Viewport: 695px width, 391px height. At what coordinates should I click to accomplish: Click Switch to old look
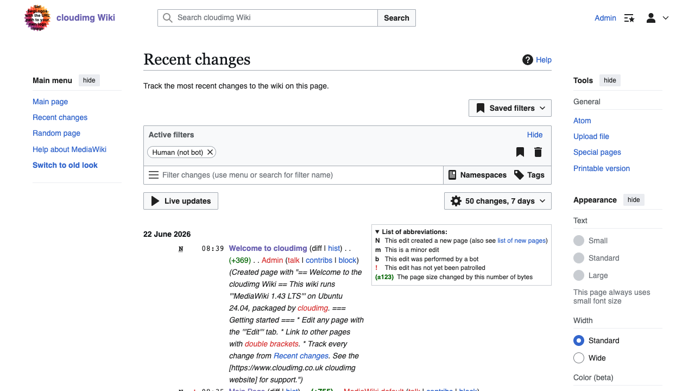click(x=65, y=165)
